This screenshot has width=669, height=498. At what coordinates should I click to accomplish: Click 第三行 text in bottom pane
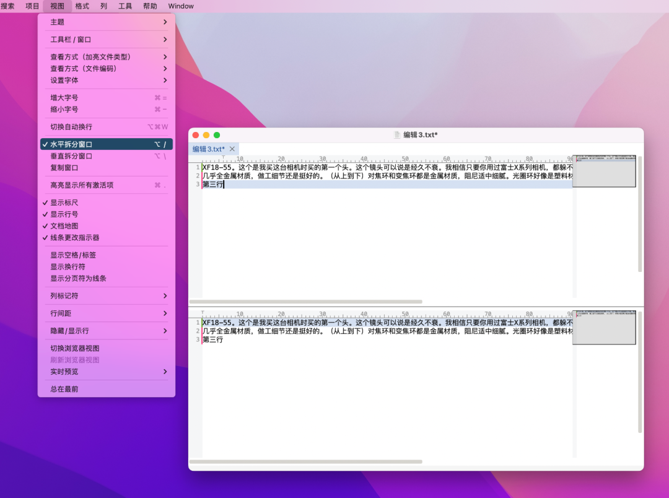[x=213, y=339]
